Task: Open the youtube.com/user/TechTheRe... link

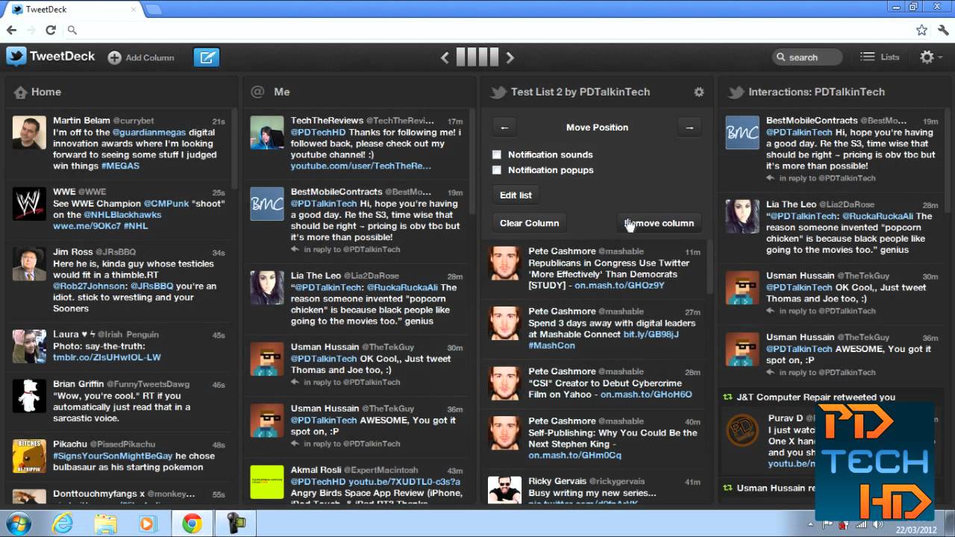Action: tap(360, 166)
